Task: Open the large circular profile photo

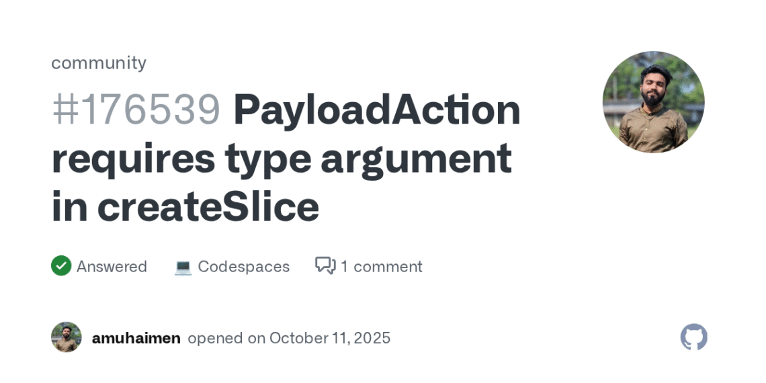Action: [653, 102]
